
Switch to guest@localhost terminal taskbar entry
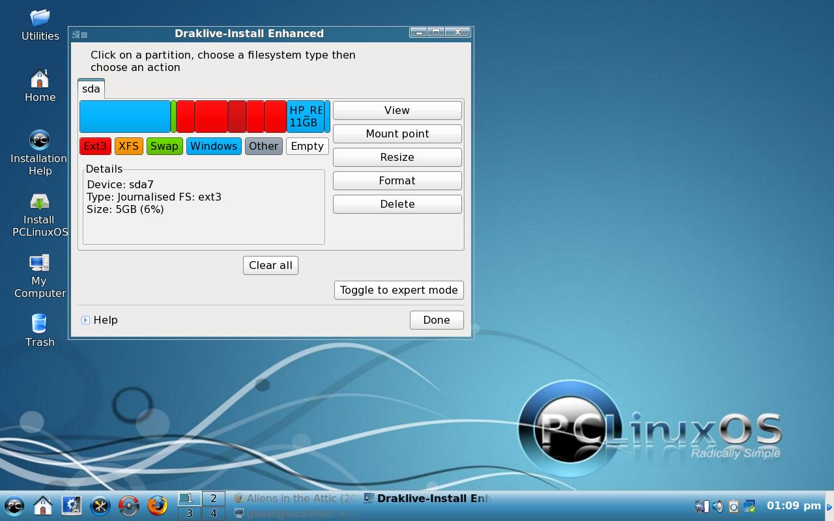coord(296,513)
